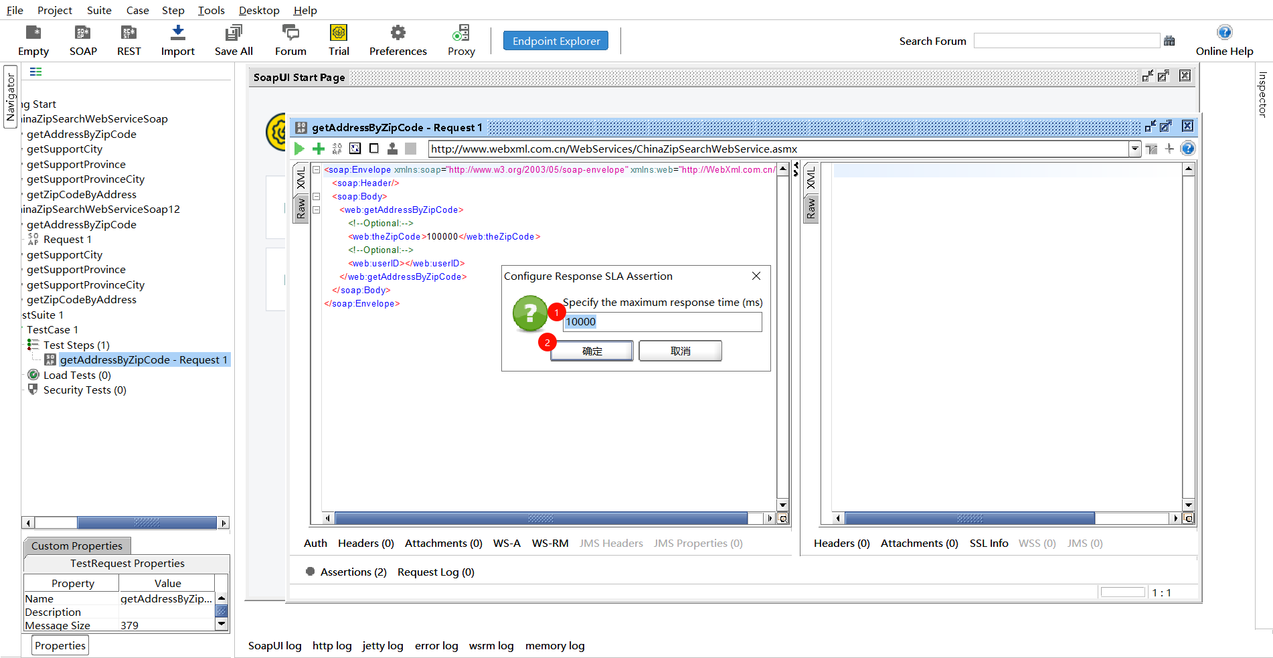Click the Custom Properties tab
1273x658 pixels.
pos(77,546)
